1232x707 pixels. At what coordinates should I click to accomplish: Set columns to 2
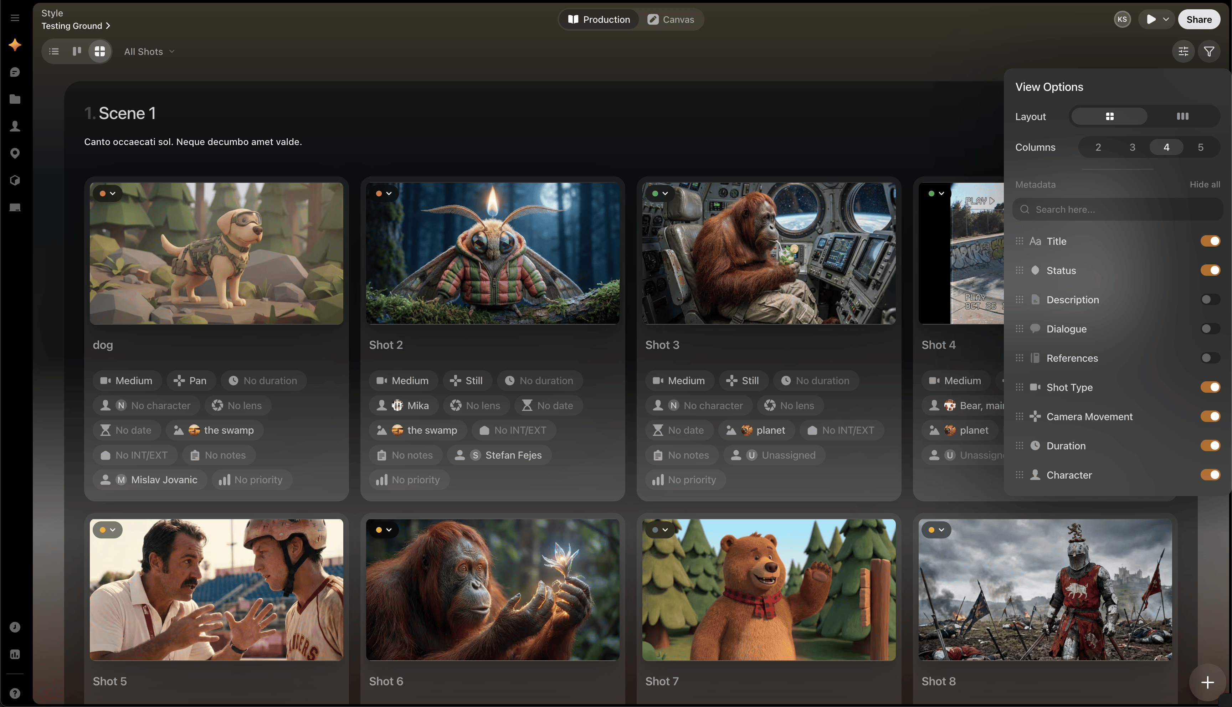tap(1098, 147)
